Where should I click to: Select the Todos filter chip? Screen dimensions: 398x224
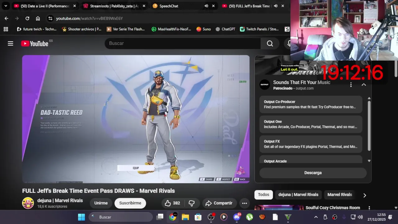(x=263, y=195)
